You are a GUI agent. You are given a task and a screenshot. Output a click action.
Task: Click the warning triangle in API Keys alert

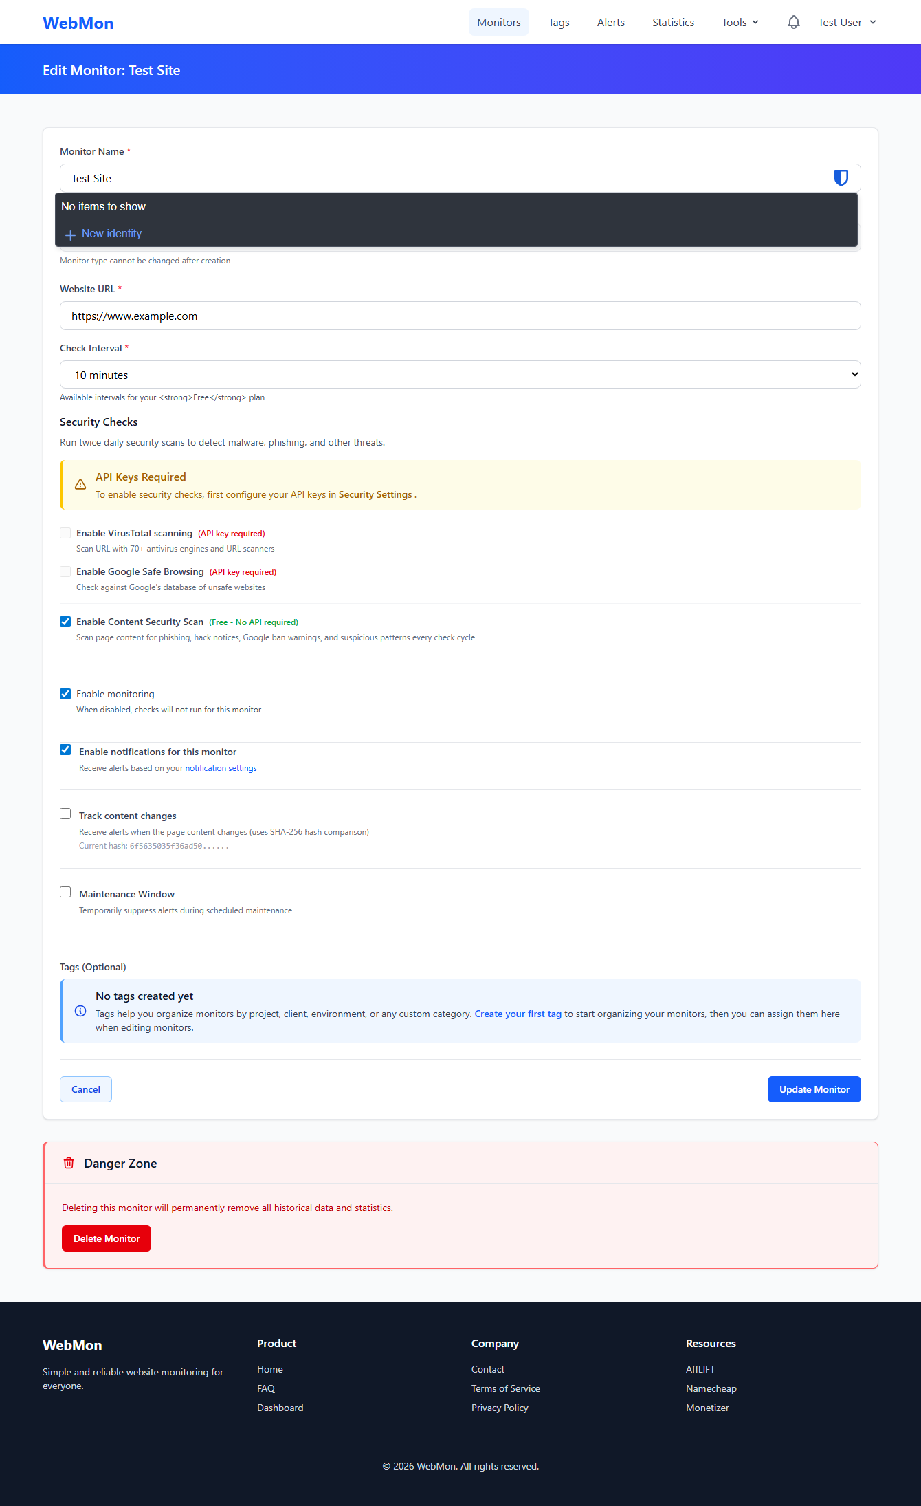(80, 485)
